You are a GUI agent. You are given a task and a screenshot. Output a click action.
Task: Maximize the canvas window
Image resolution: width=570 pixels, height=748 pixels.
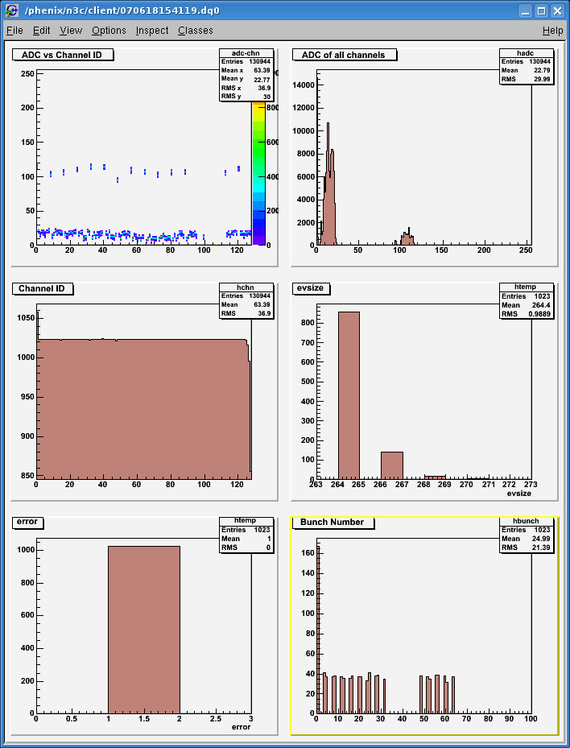click(541, 10)
